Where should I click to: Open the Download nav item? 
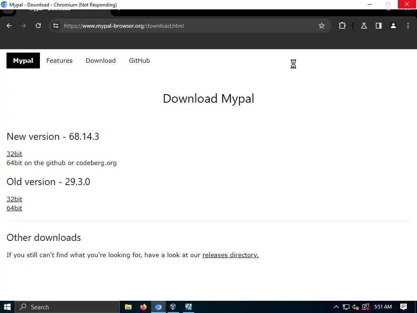101,60
